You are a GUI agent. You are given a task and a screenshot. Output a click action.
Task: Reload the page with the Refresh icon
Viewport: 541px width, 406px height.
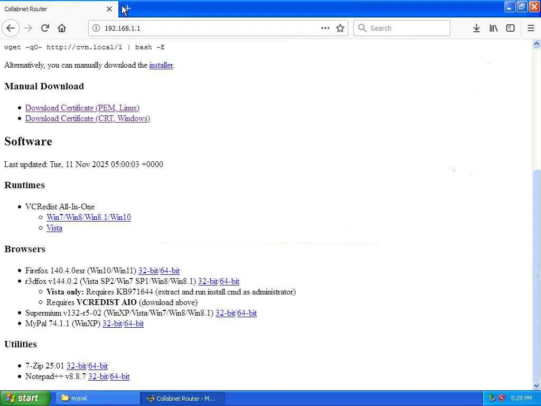pyautogui.click(x=45, y=28)
